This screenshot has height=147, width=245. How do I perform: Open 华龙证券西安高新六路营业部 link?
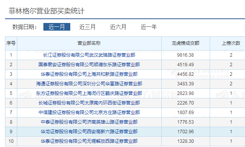click(x=89, y=132)
